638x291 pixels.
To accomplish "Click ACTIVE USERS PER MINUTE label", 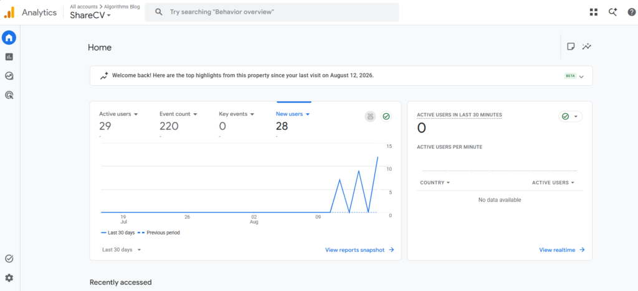I will click(450, 147).
